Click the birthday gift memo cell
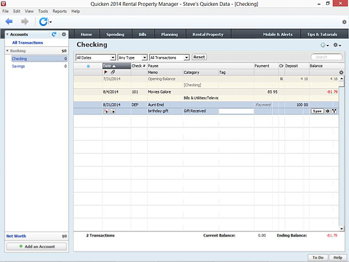Screen dimensions: 349x262 pos(165,111)
